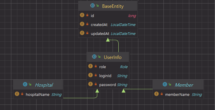Screen dimensions: 215x110
Task: Click the String type of hospitalName
Action: 56,94
